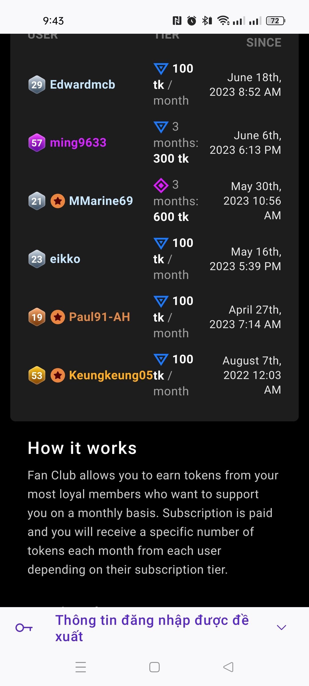309x686 pixels.
Task: Tap the key icon in login suggestion bar
Action: 24,627
